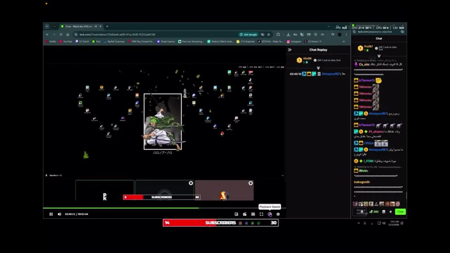
Task: Click the Zoro wallpaper artwork in video
Action: pos(163,122)
